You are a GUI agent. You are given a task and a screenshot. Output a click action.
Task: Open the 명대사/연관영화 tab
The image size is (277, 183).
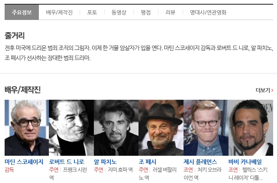tap(208, 12)
